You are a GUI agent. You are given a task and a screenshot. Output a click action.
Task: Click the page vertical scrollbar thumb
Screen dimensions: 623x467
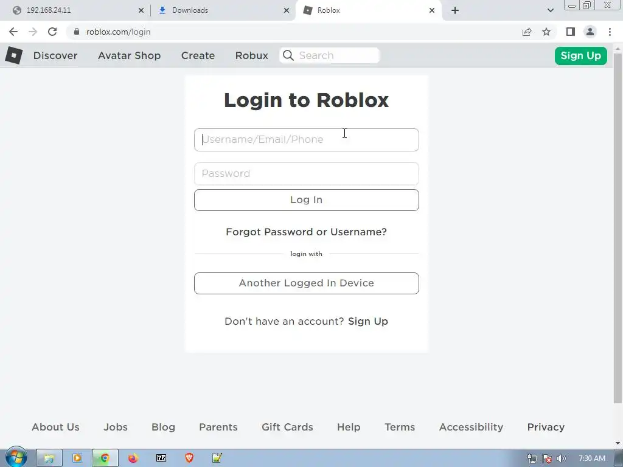618,229
